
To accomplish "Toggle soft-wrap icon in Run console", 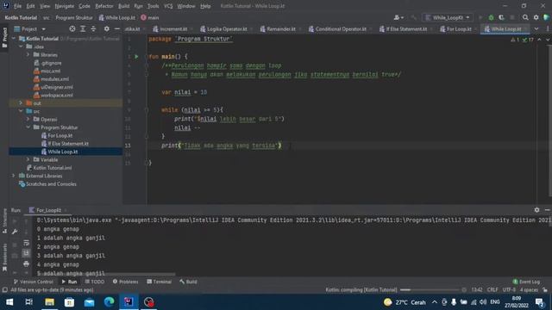I will click(26, 243).
